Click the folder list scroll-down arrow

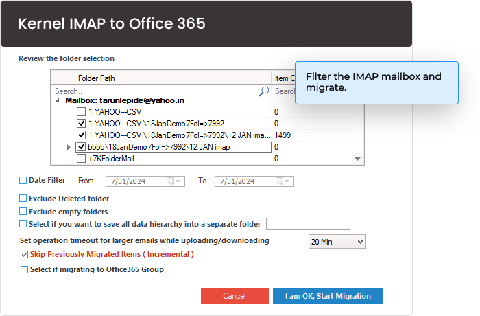click(x=357, y=159)
